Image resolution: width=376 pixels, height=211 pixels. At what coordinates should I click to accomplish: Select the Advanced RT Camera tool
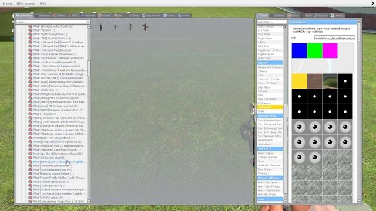click(270, 67)
